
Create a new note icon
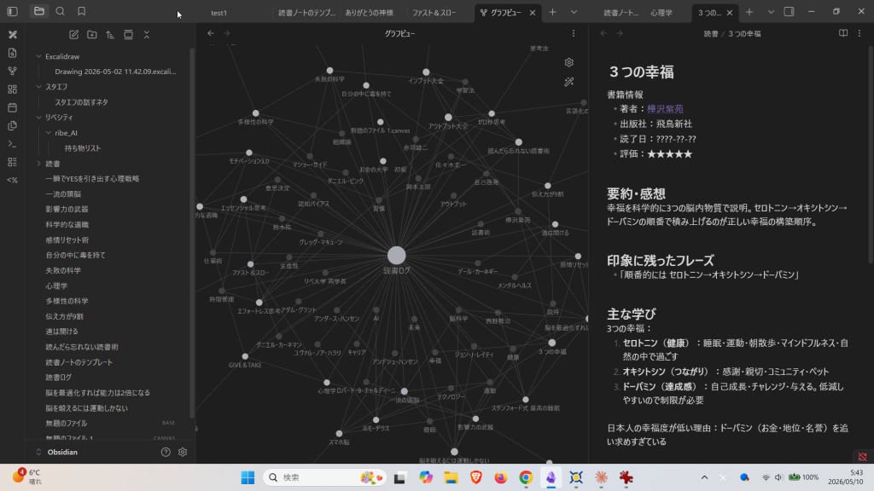pyautogui.click(x=73, y=34)
